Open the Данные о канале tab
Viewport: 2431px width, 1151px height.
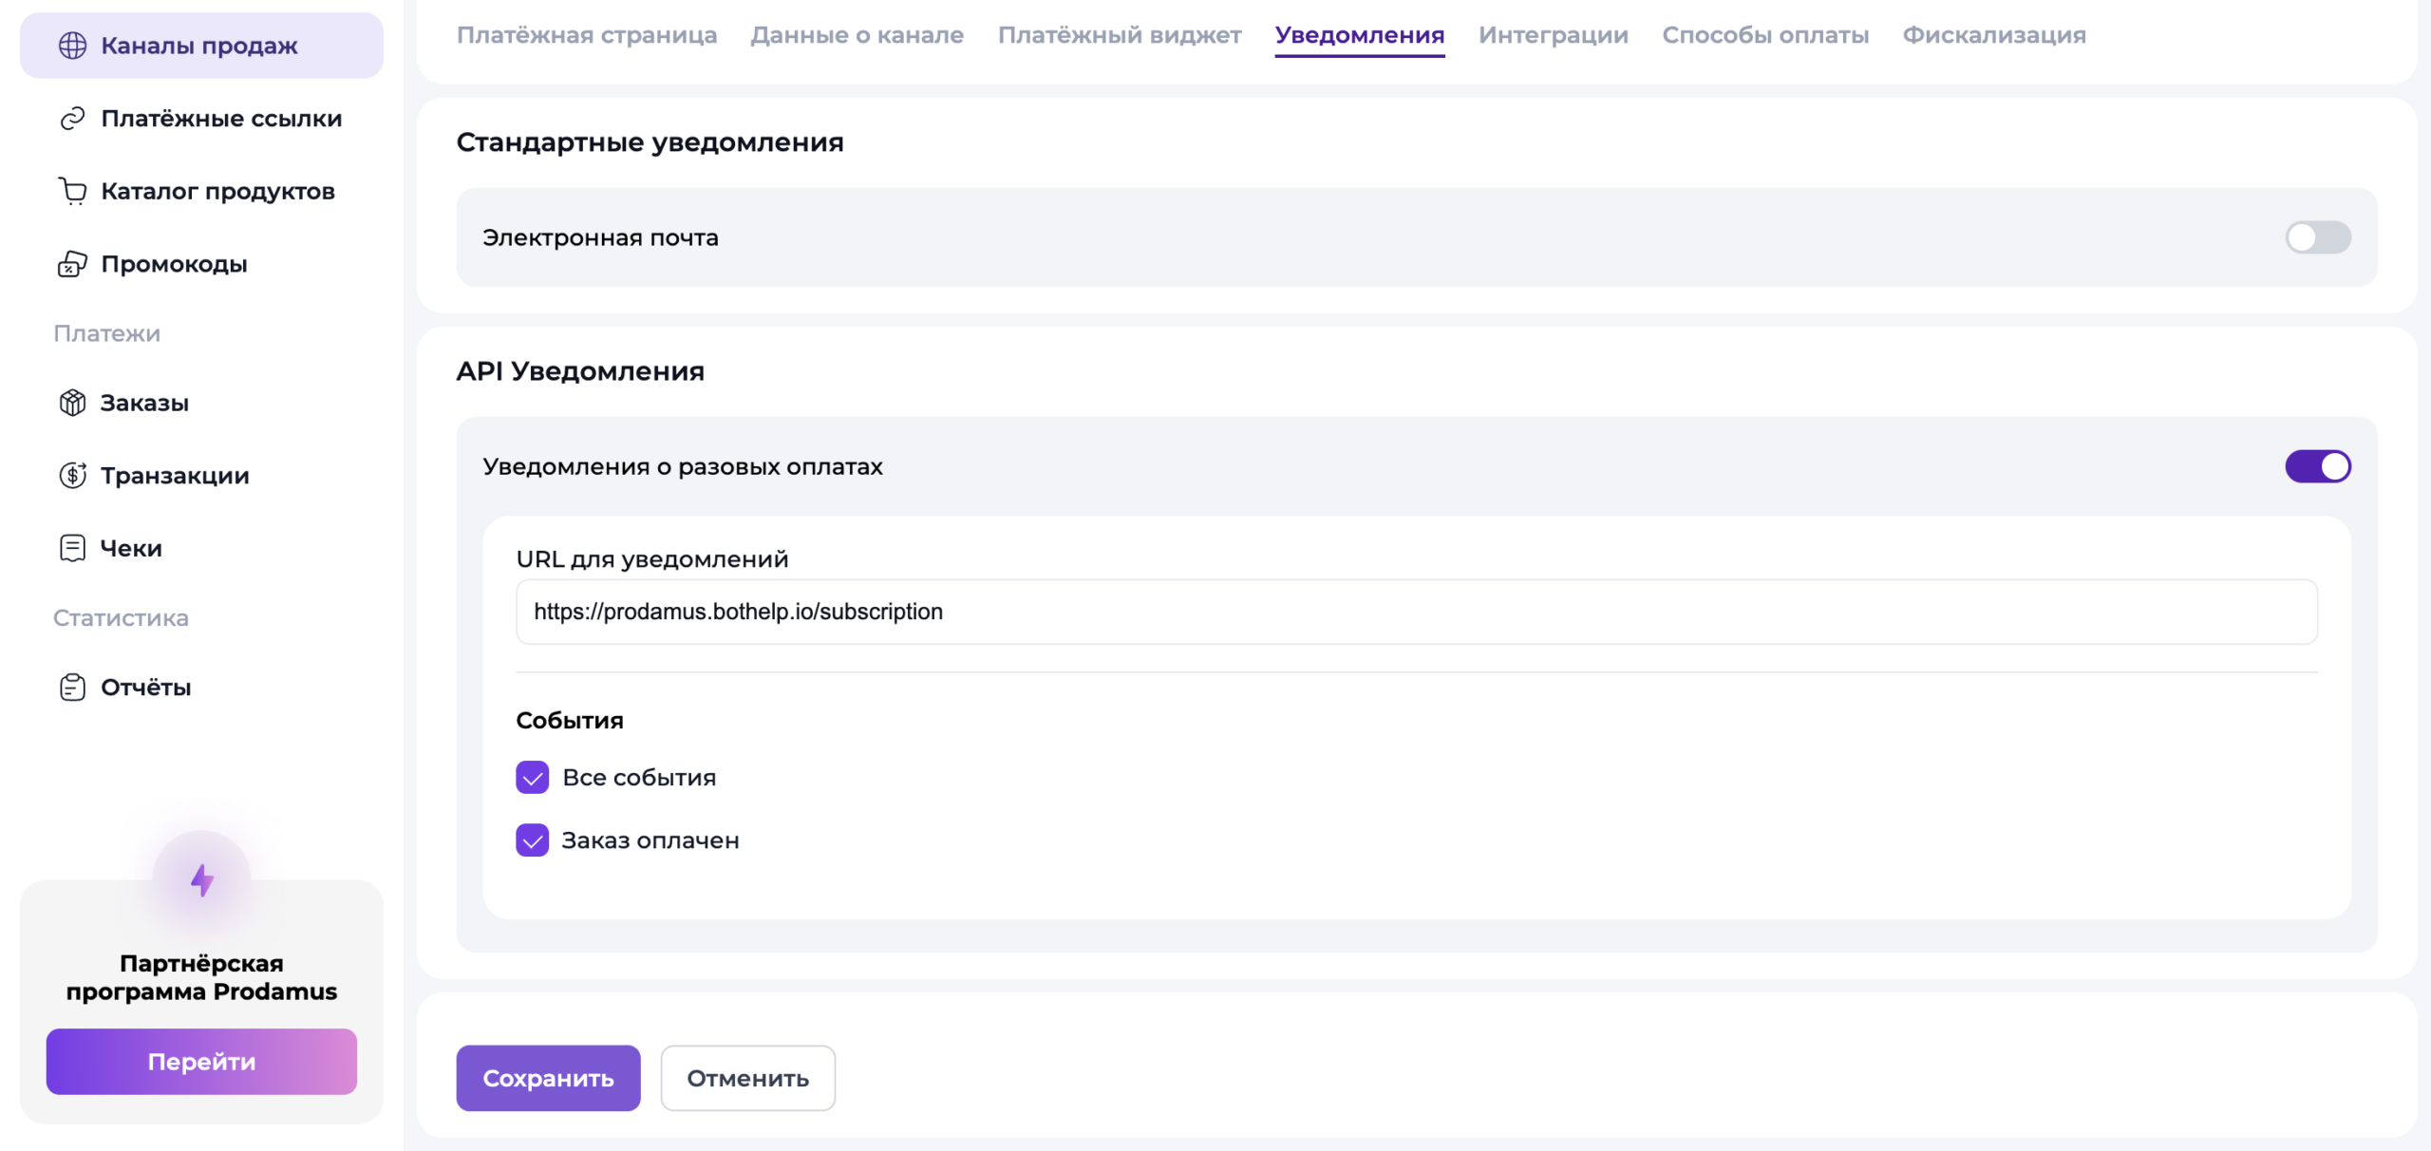(x=857, y=35)
